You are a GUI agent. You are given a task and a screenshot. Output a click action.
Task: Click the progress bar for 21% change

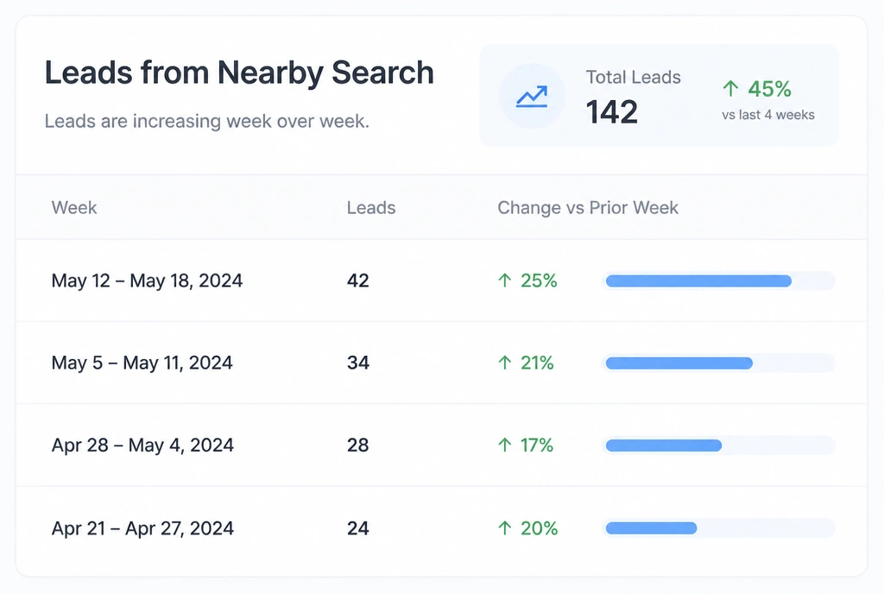pyautogui.click(x=719, y=363)
